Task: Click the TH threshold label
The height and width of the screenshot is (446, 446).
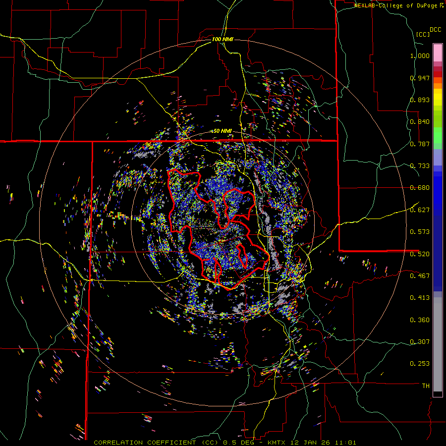Action: [426, 386]
